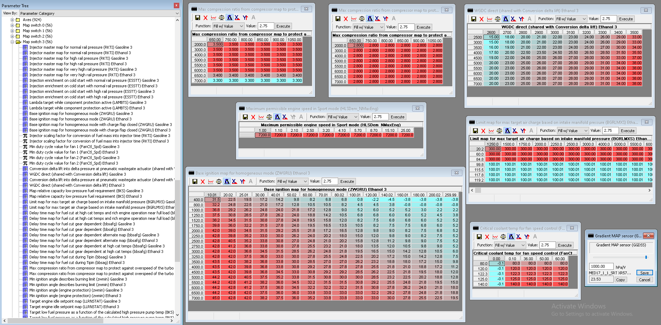Save the Base ignition map Ethanol 3 table
The height and width of the screenshot is (325, 661).
click(195, 181)
